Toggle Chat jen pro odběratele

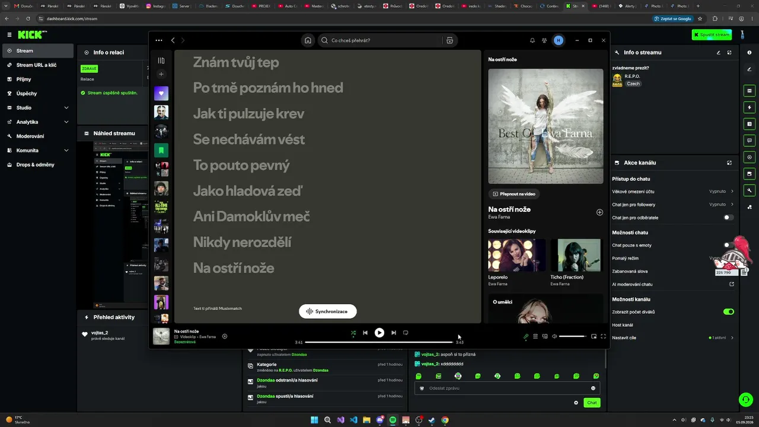728,218
